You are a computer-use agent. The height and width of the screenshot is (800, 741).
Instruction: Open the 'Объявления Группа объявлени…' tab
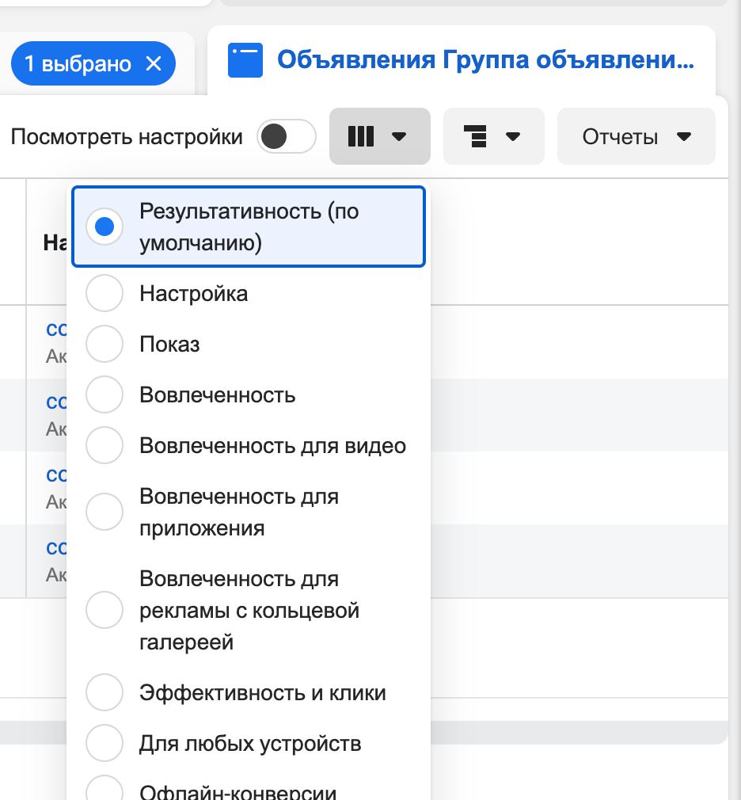(x=484, y=60)
